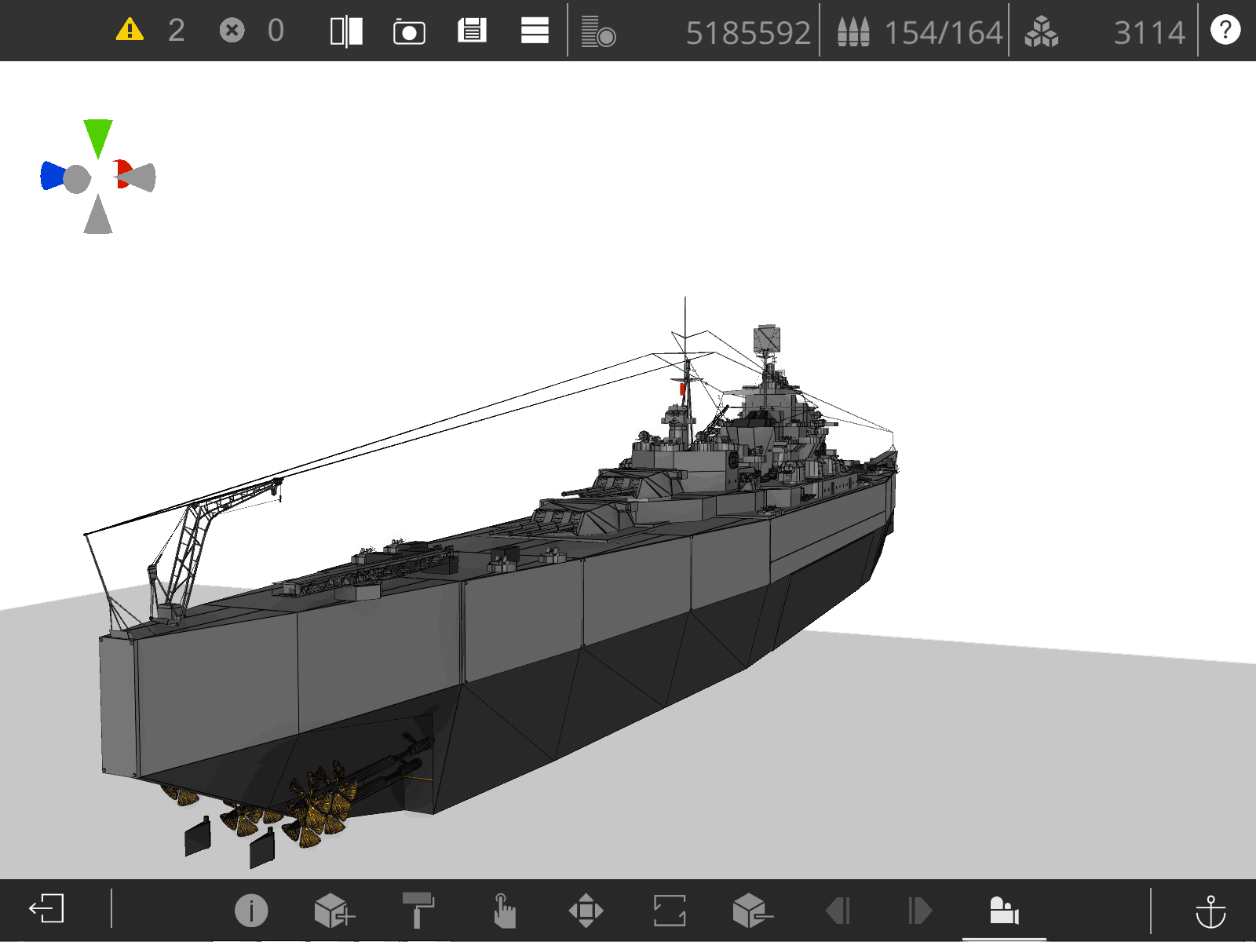
Task: Click the block count cubes icon
Action: pyautogui.click(x=1041, y=32)
